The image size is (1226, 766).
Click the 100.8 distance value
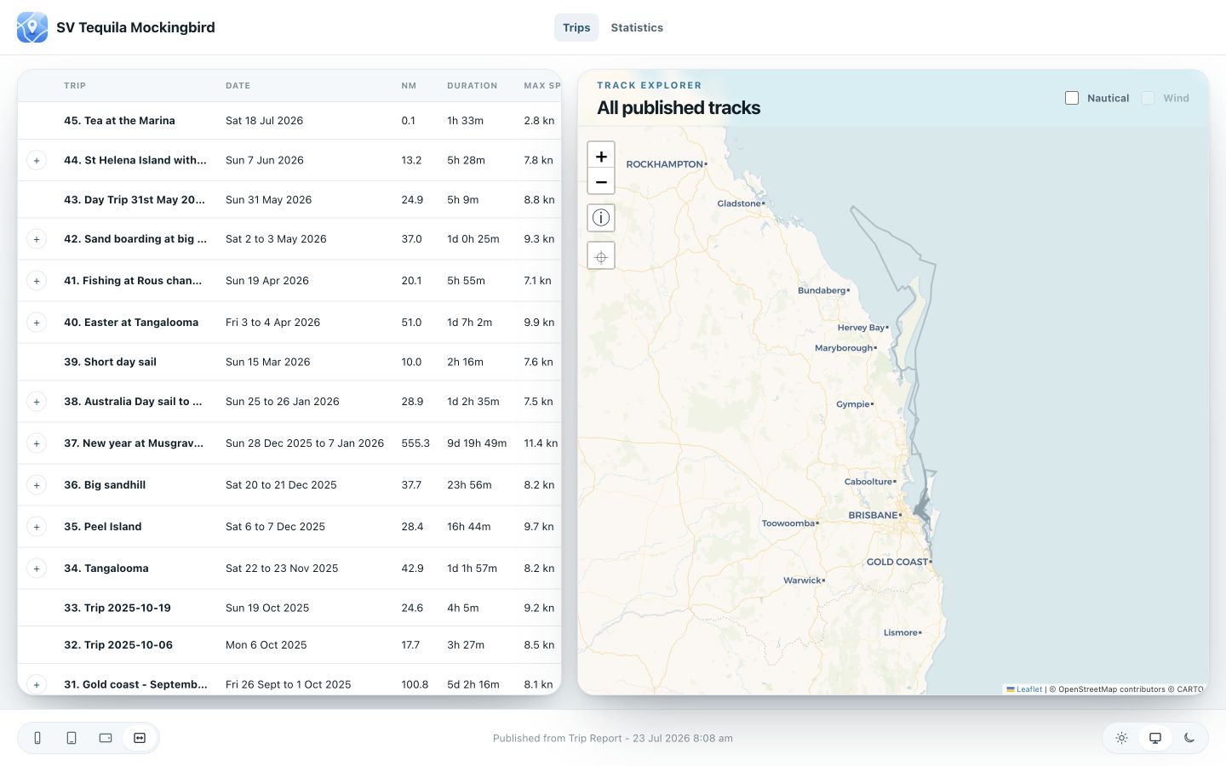[x=415, y=684]
